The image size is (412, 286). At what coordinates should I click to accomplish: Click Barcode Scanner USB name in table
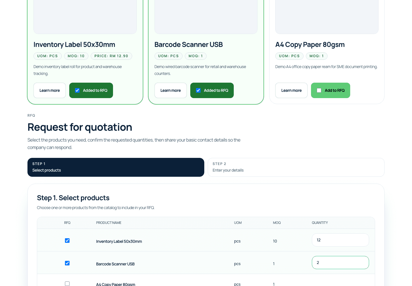pos(115,264)
